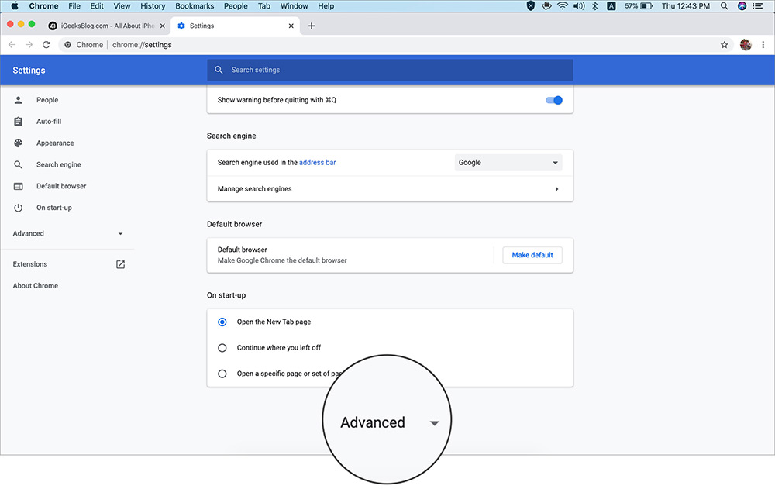Bookmark this page with the star icon
The height and width of the screenshot is (489, 775).
724,45
